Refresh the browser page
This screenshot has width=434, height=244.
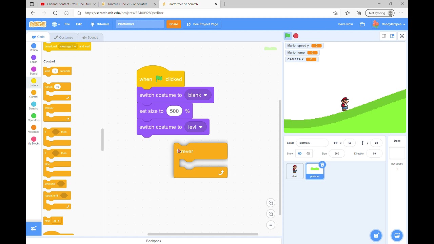pos(55,13)
